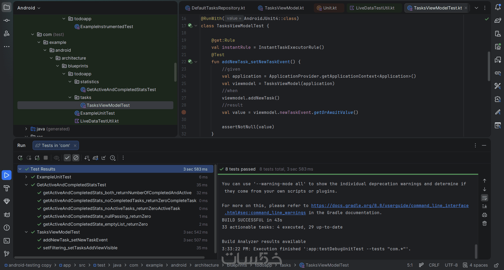Open the Test History clock icon
This screenshot has height=270, width=504.
point(113,158)
